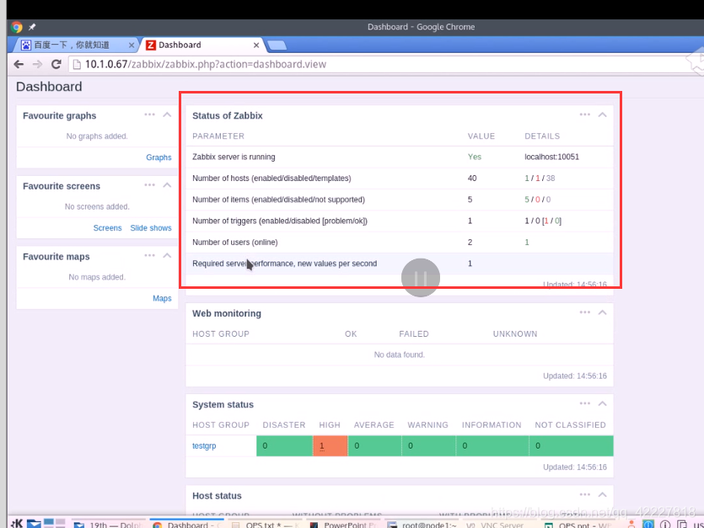
Task: Click the virtual desktop pager in taskbar
Action: pyautogui.click(x=54, y=523)
